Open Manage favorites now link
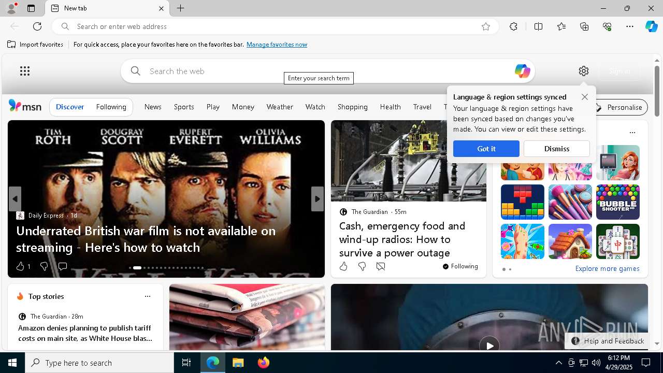The width and height of the screenshot is (663, 373). pyautogui.click(x=277, y=45)
